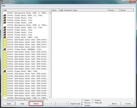Click the Demux button
The width and height of the screenshot is (137, 108).
[x=36, y=104]
